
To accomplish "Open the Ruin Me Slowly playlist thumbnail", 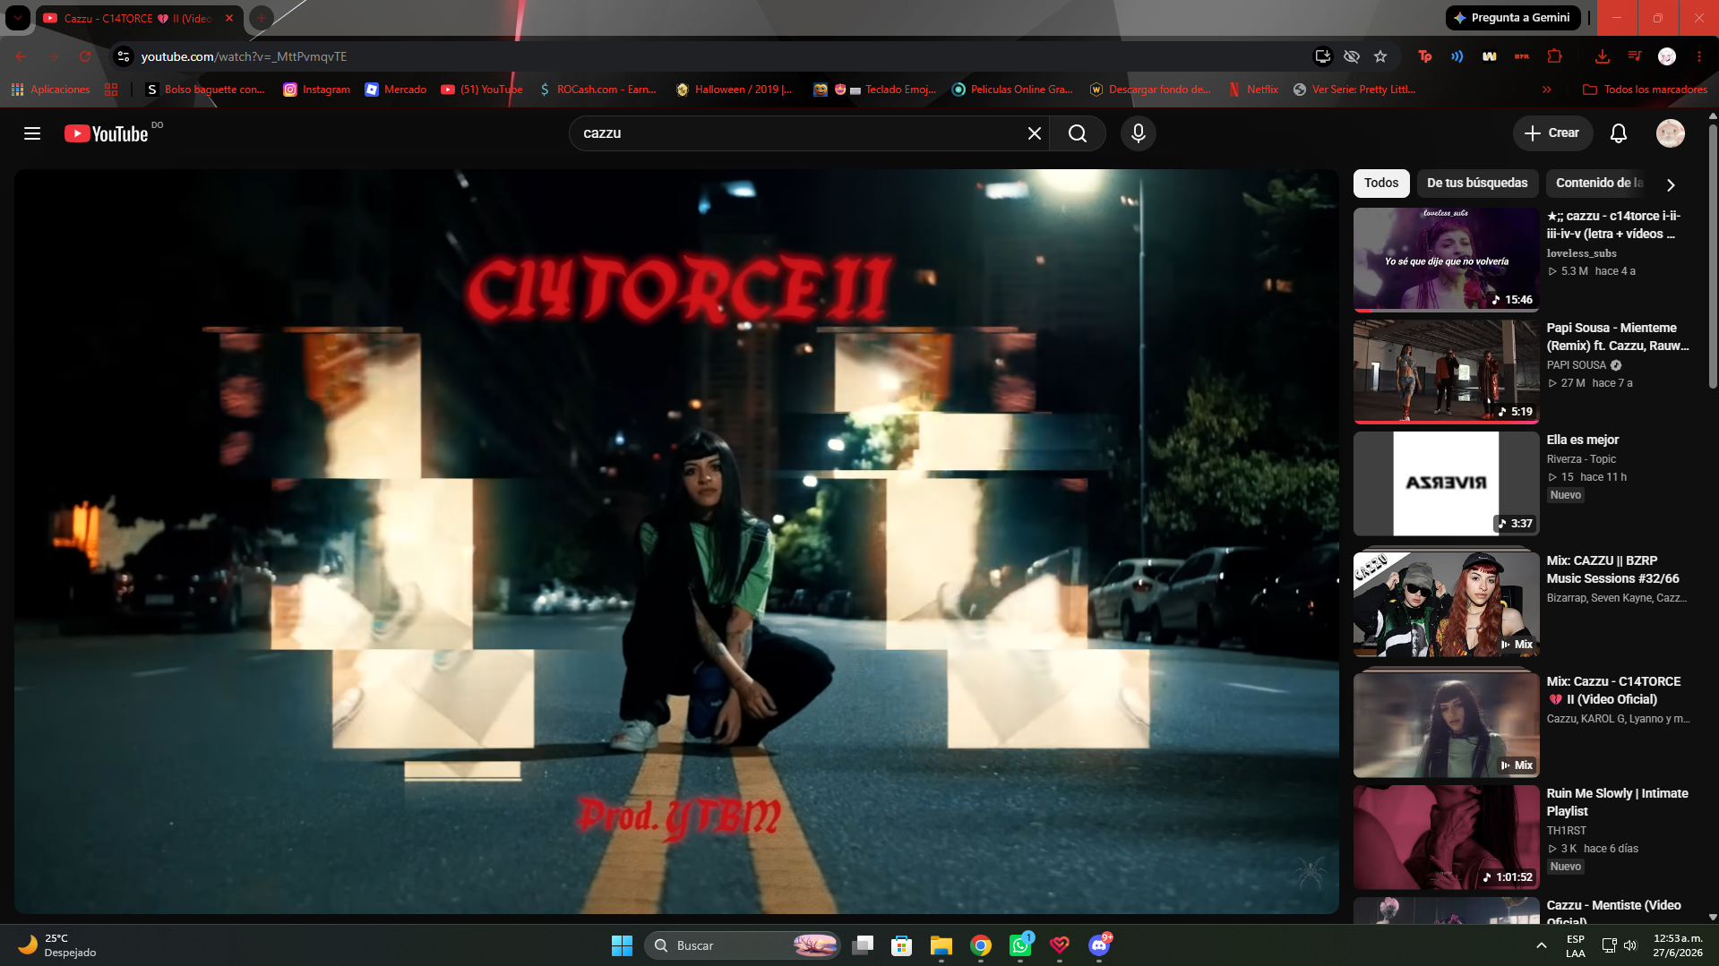I will click(x=1446, y=837).
